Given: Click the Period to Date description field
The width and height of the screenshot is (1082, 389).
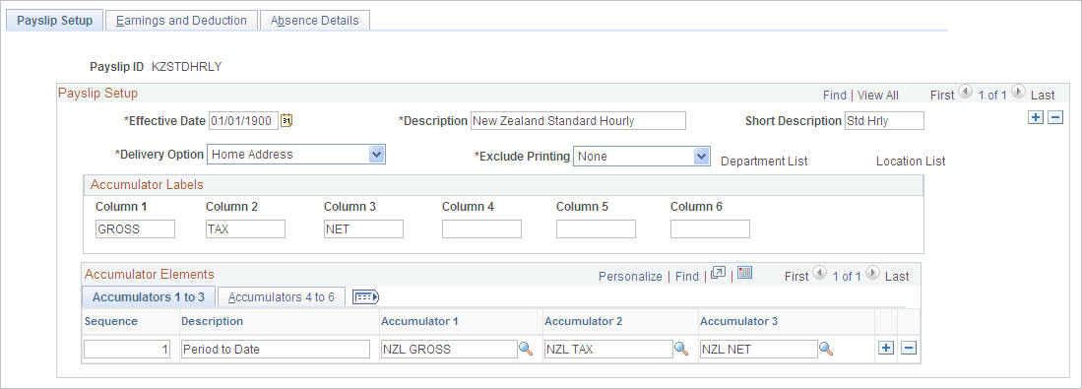Looking at the screenshot, I should click(276, 349).
